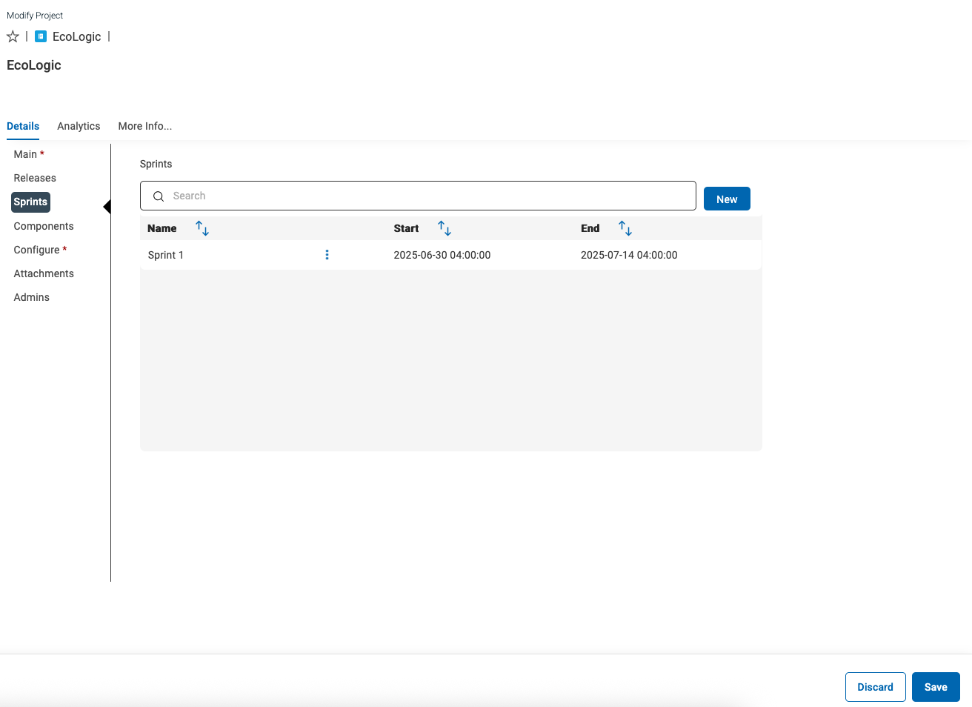Open the EcoLogic breadcrumb link
The height and width of the screenshot is (707, 972).
click(76, 36)
